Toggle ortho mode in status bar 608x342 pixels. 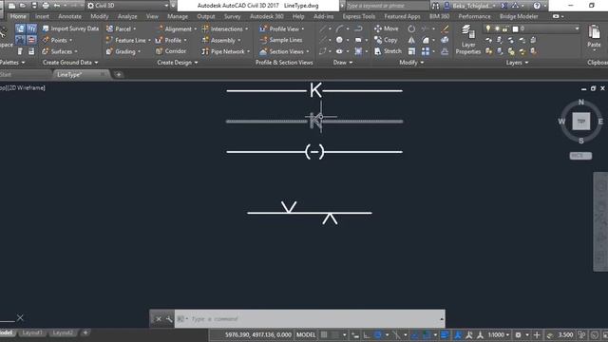click(366, 335)
